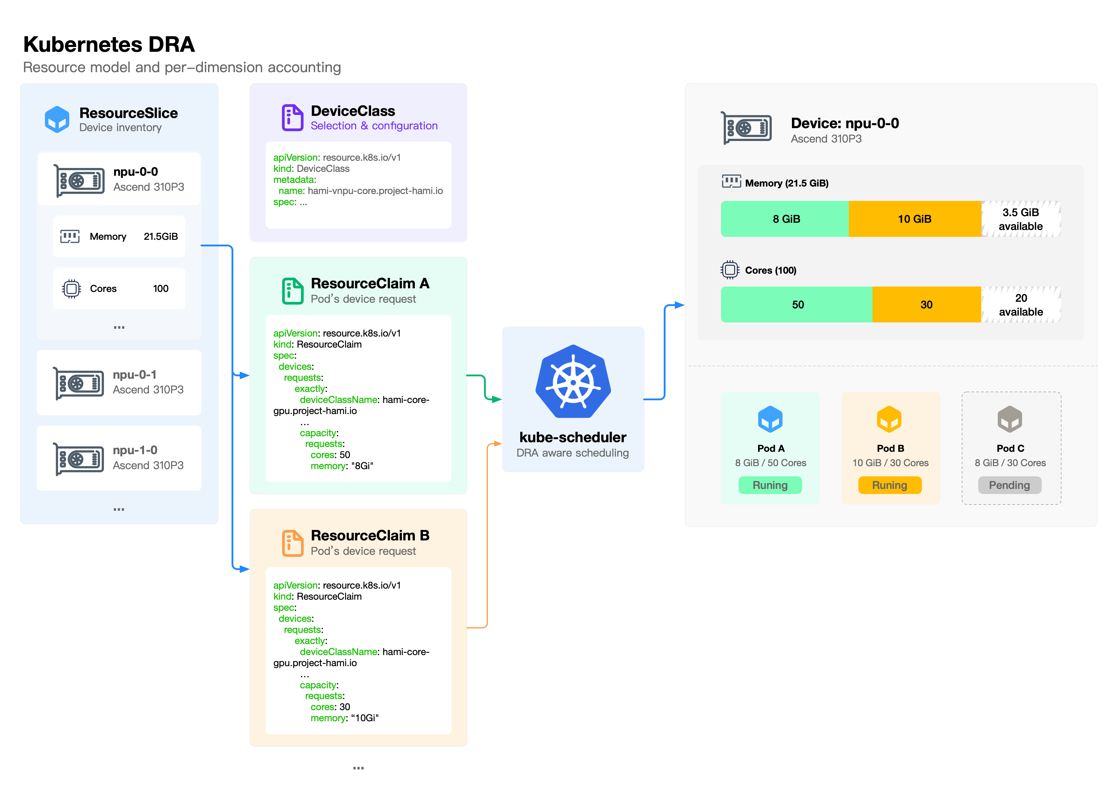Click the 3.5 GiB available hatched segment
This screenshot has height=785, width=1113.
1021,219
